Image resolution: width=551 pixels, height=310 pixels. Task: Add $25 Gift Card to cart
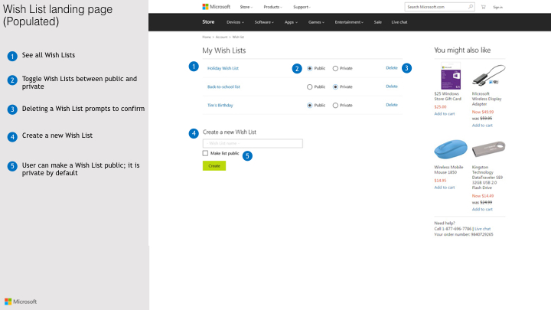pos(445,114)
